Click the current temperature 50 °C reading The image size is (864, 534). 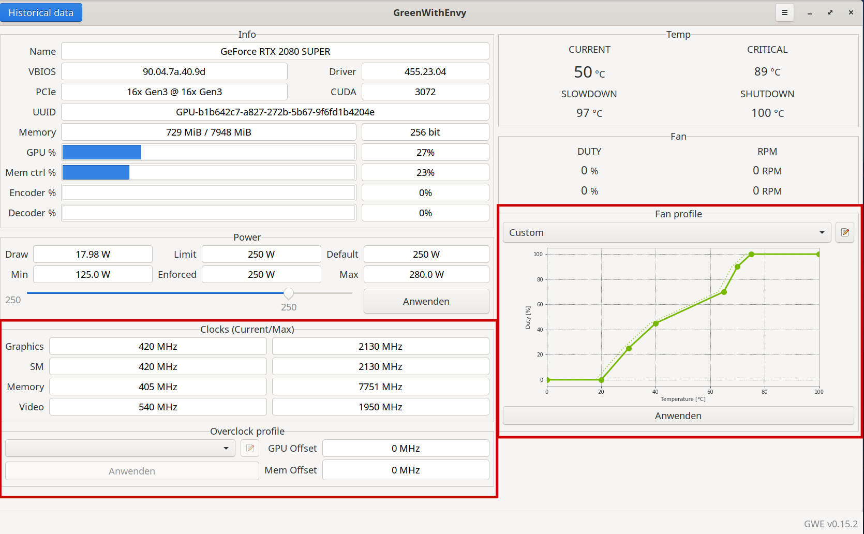(x=589, y=72)
